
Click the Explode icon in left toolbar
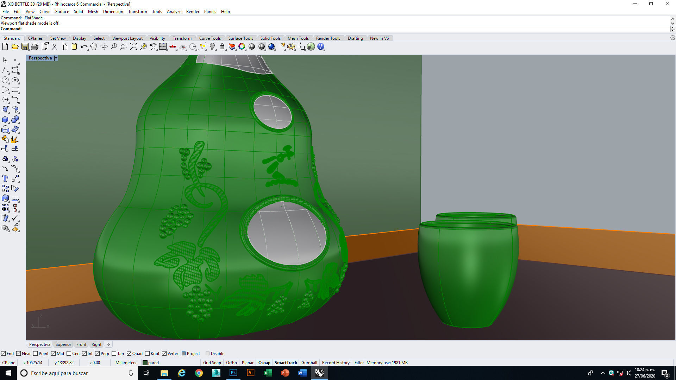[x=15, y=139]
